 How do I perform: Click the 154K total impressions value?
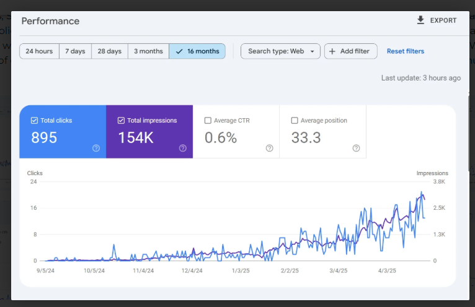pyautogui.click(x=136, y=137)
